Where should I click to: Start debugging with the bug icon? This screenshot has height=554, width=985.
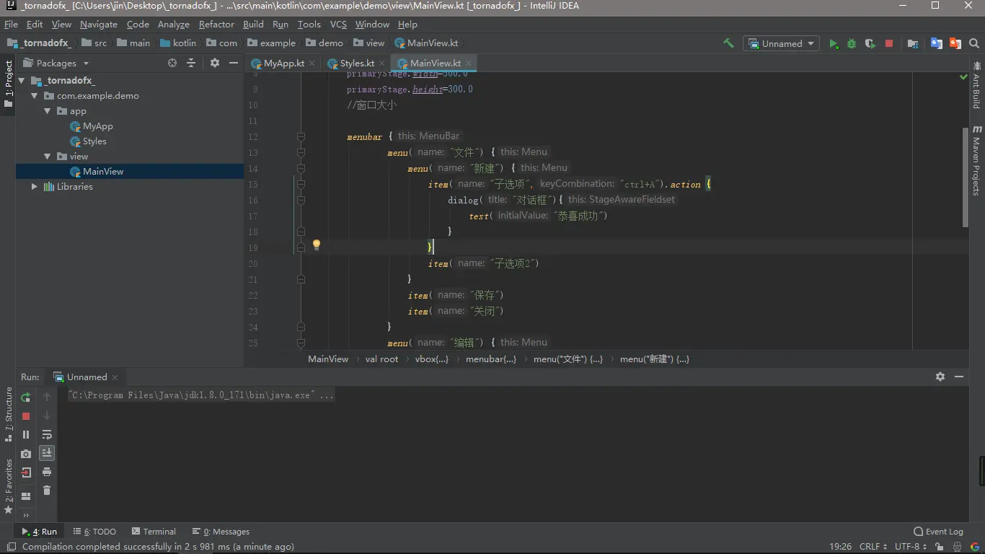(x=852, y=43)
